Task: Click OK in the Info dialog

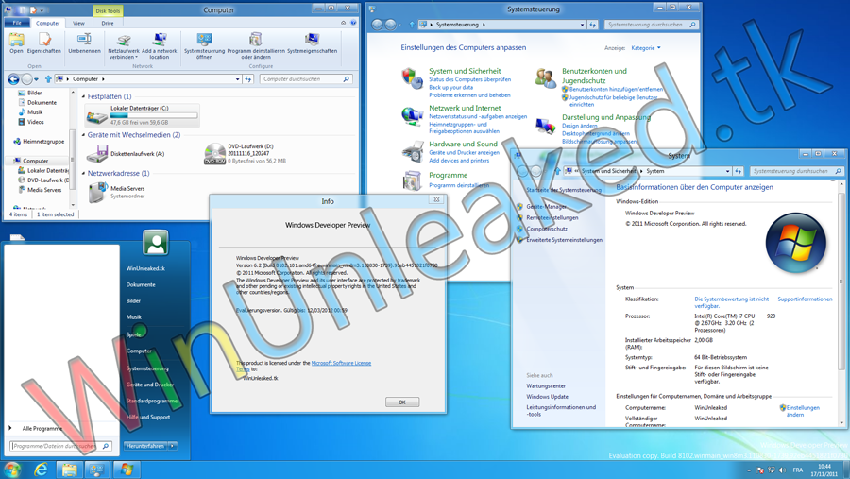Action: pos(401,402)
